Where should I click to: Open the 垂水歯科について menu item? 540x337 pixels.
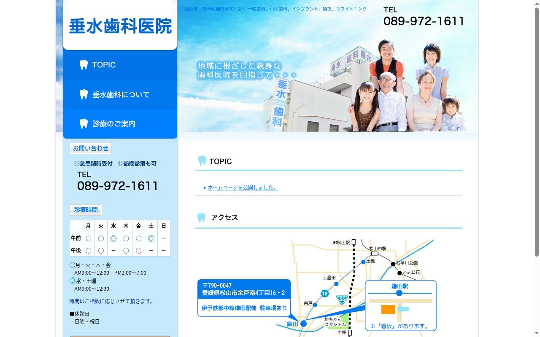120,94
